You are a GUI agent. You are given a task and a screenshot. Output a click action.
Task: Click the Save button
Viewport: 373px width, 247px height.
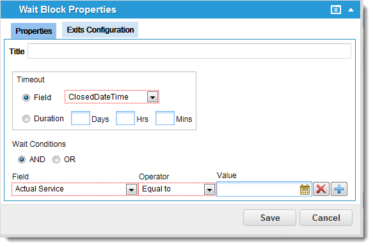tap(269, 218)
